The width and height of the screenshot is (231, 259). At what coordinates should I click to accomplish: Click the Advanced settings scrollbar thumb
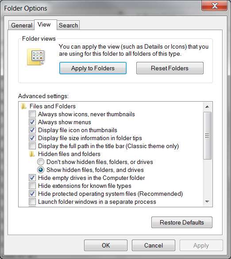207,136
